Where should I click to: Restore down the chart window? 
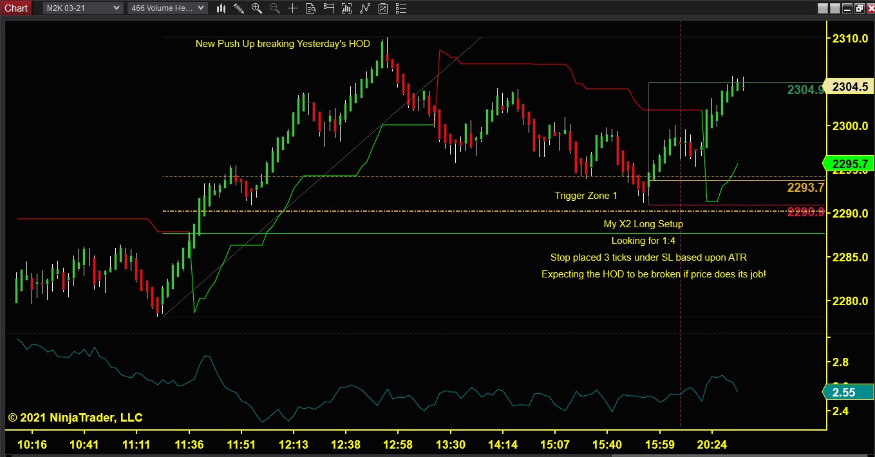[858, 8]
